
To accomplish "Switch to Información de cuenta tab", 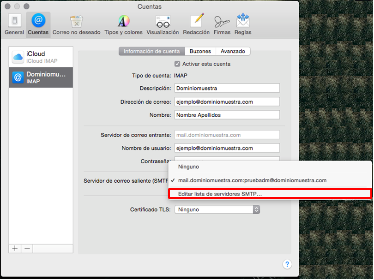I will (x=152, y=51).
